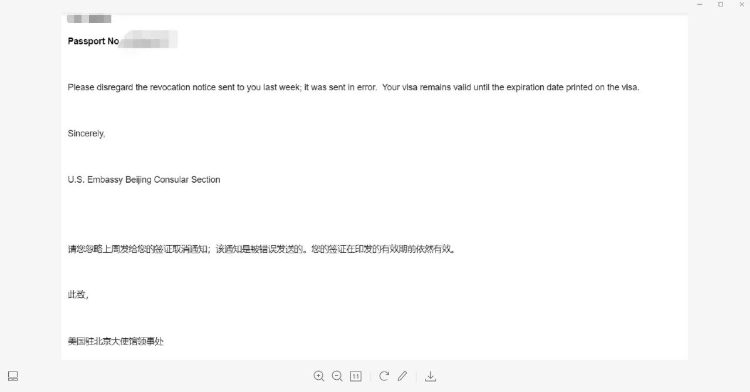Reset view to 1:1 actual size

(x=356, y=376)
